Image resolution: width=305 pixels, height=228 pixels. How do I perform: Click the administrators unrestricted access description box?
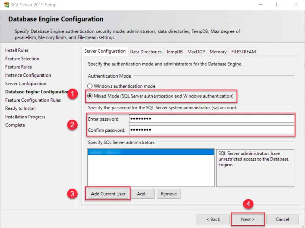pyautogui.click(x=255, y=168)
